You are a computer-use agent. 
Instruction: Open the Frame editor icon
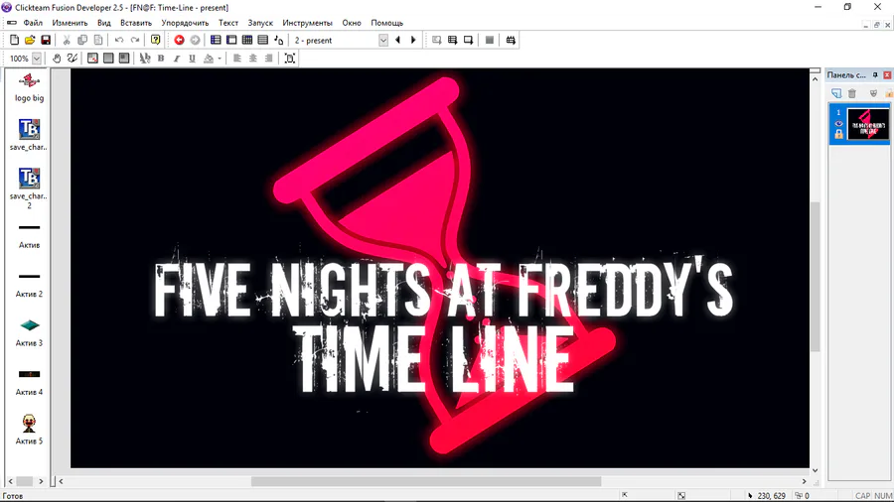pos(231,40)
